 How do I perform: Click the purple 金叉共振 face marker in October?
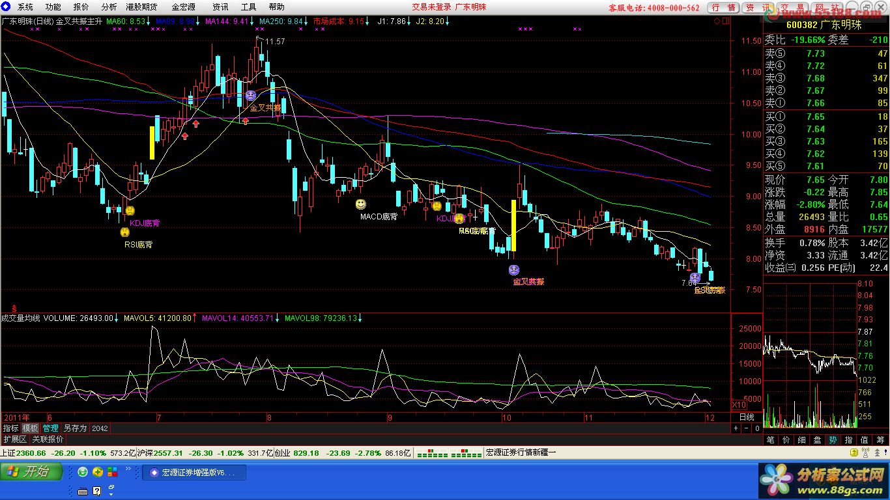(x=513, y=270)
